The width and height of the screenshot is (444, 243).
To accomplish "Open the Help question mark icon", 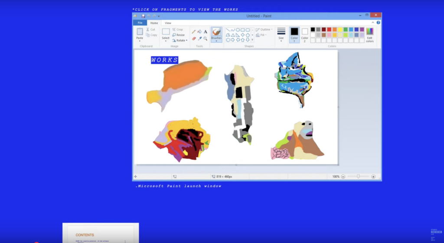I will (x=379, y=23).
